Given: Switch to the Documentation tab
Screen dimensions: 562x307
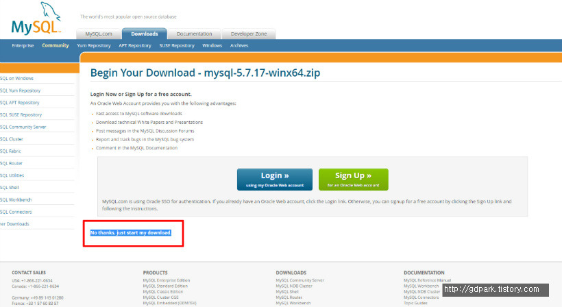Looking at the screenshot, I should [194, 34].
